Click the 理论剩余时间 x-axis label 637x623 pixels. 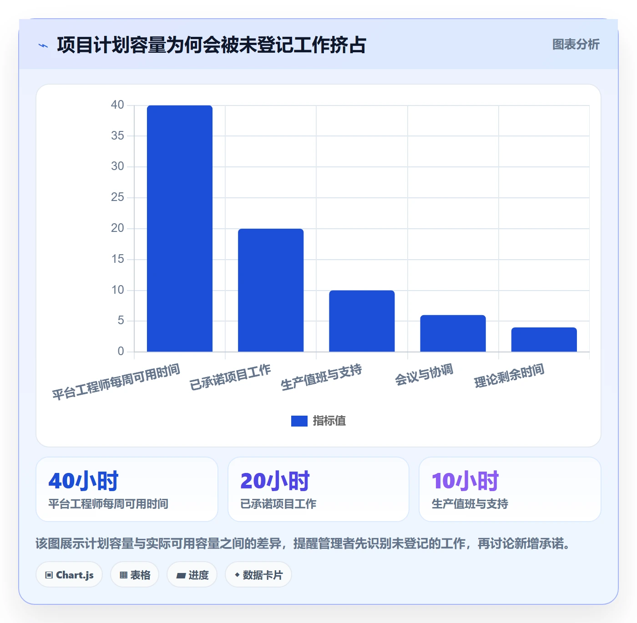coord(509,376)
